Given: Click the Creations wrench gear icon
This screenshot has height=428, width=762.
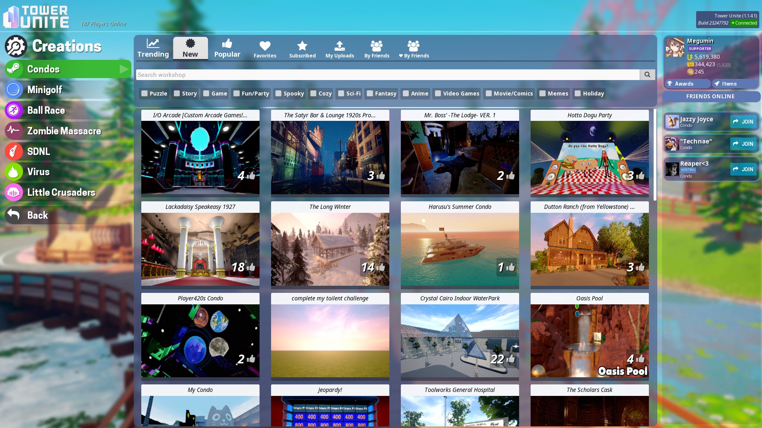Looking at the screenshot, I should pyautogui.click(x=16, y=46).
